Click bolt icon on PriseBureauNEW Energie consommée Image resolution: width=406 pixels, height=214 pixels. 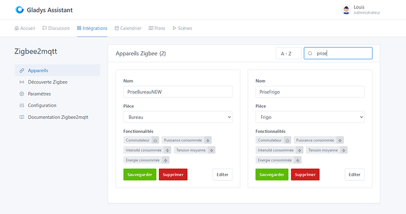[166, 160]
